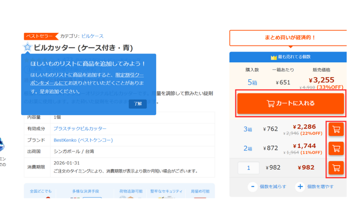Open the ピルケース category link
Image resolution: width=351 pixels, height=216 pixels.
(92, 36)
